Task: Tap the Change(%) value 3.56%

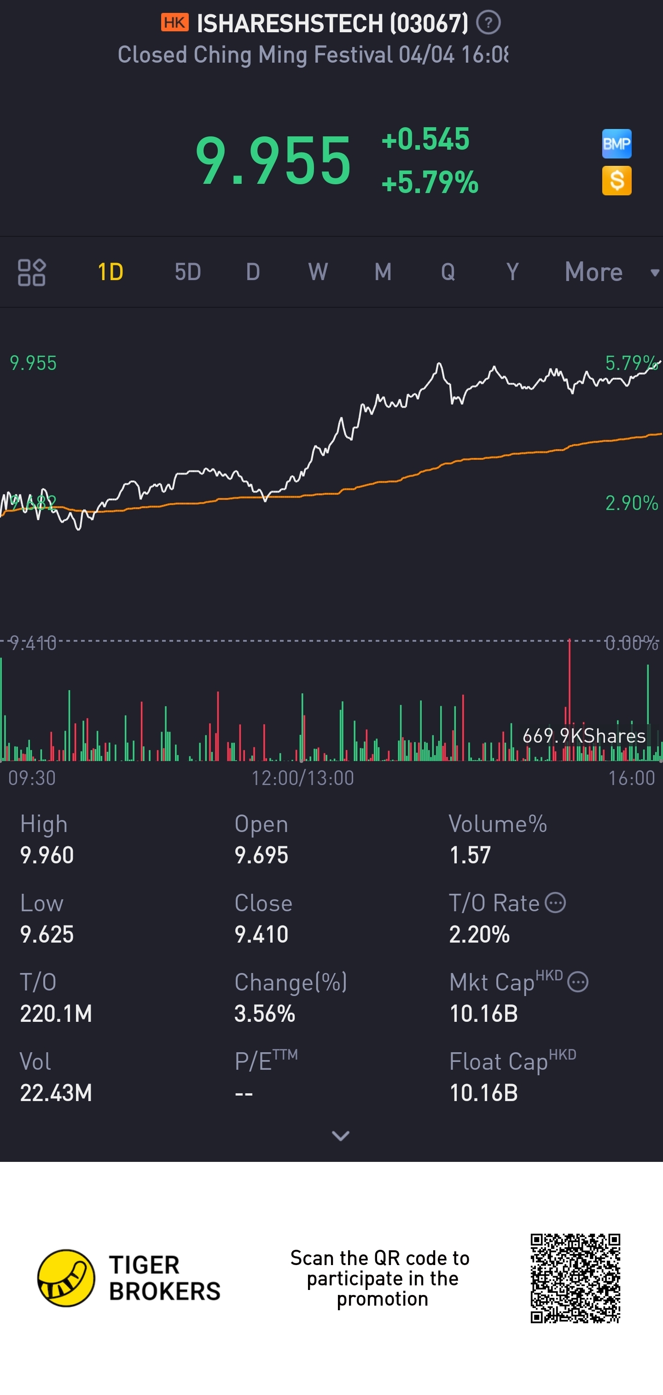Action: (x=265, y=1013)
